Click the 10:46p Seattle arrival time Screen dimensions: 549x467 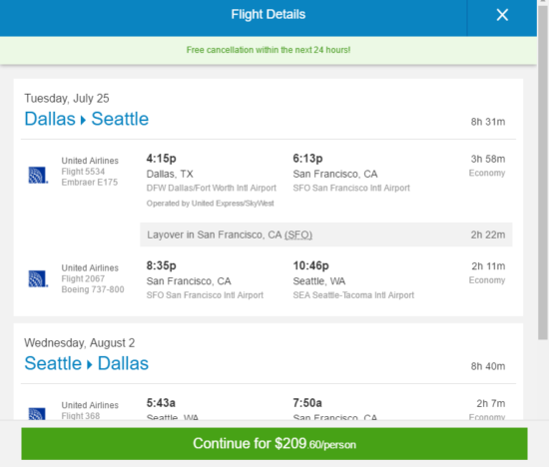click(x=310, y=265)
